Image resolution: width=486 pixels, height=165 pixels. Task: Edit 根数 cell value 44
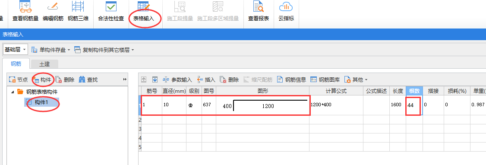(414, 105)
